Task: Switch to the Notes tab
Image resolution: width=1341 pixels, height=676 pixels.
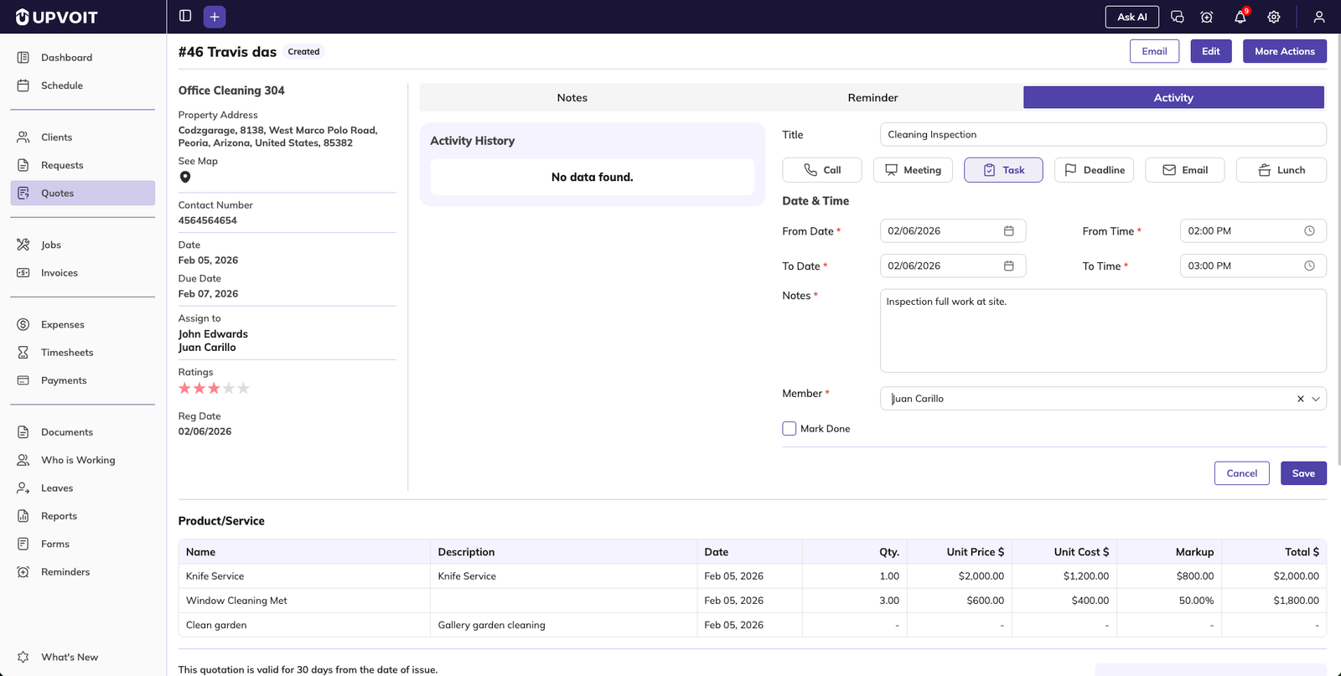Action: 572,98
